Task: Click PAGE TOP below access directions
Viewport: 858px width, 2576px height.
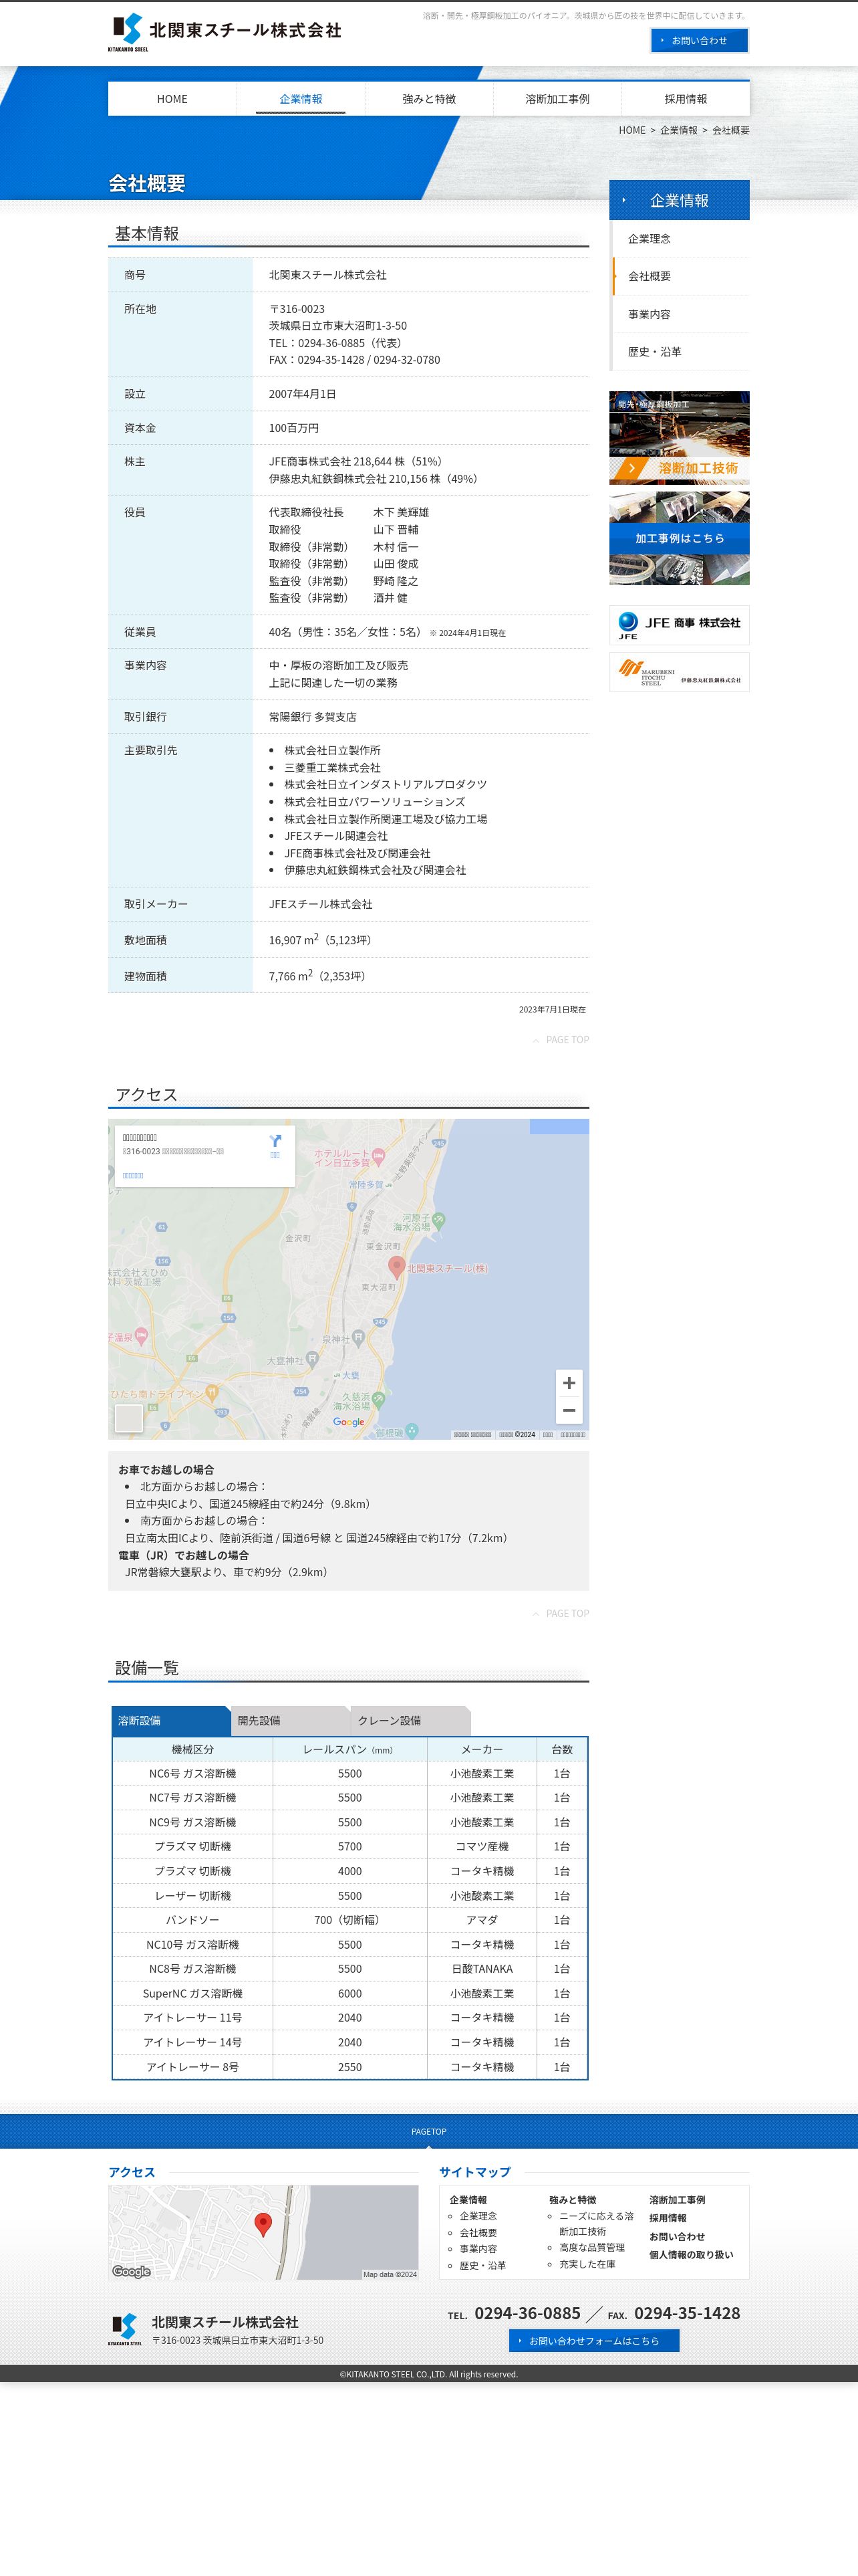Action: click(x=561, y=1613)
